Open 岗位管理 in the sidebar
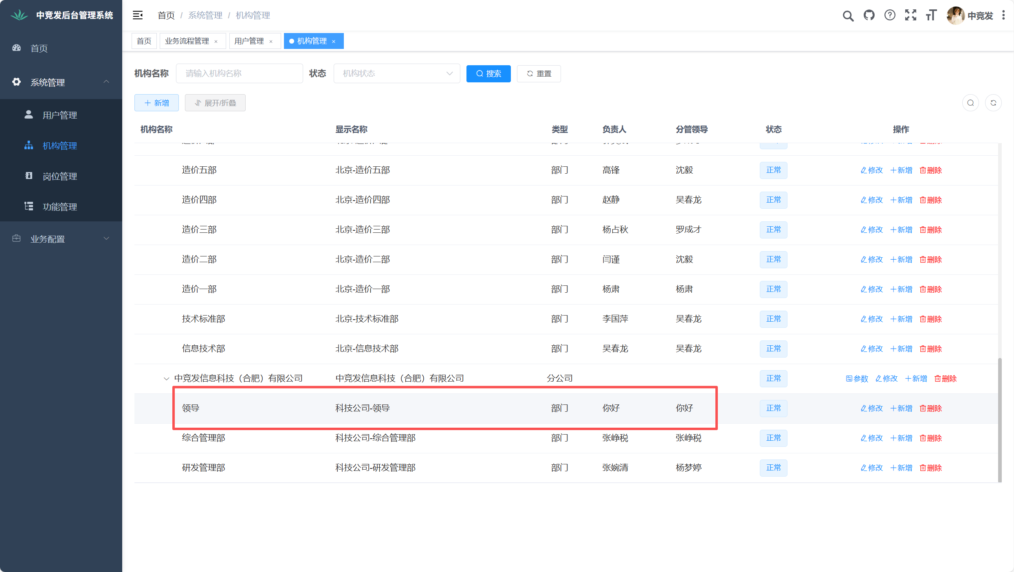This screenshot has width=1014, height=572. pyautogui.click(x=60, y=176)
